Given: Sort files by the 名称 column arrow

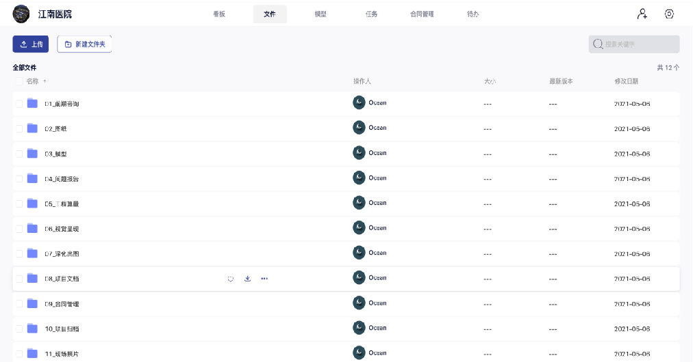Looking at the screenshot, I should 45,81.
